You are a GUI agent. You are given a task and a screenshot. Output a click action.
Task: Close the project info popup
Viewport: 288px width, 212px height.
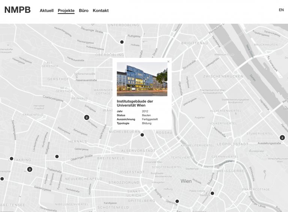tap(168, 62)
